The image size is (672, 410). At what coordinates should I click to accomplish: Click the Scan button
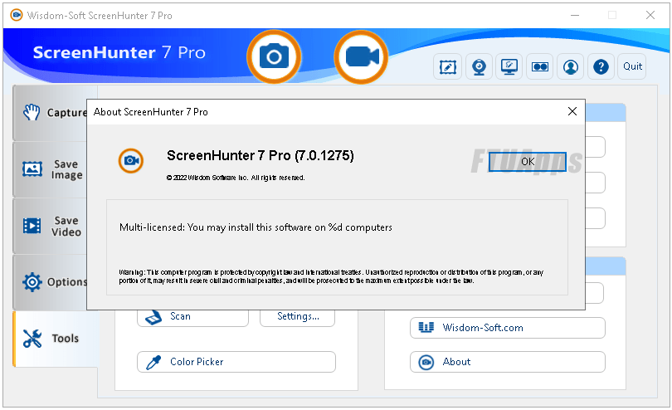pos(192,317)
